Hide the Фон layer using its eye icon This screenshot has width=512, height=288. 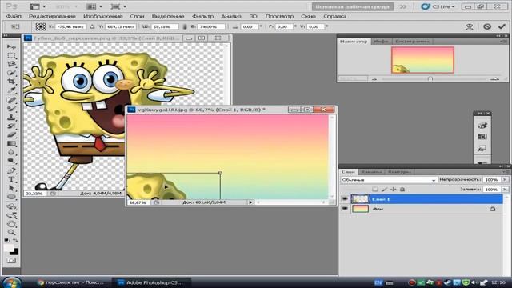pyautogui.click(x=345, y=209)
